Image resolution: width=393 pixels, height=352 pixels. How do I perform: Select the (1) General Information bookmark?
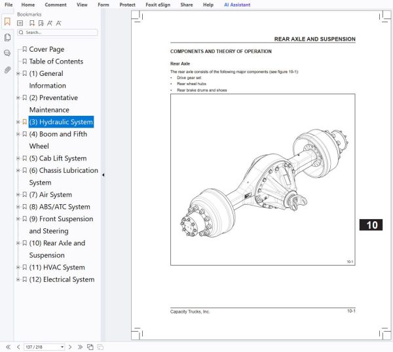(47, 79)
